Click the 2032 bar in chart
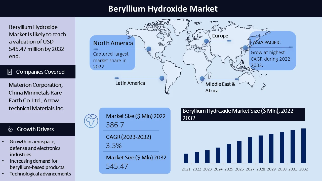322x181 pixels. point(303,146)
